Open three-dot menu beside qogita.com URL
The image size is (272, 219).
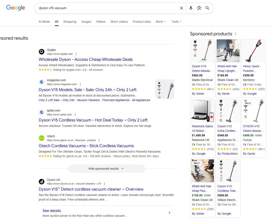click(x=76, y=54)
